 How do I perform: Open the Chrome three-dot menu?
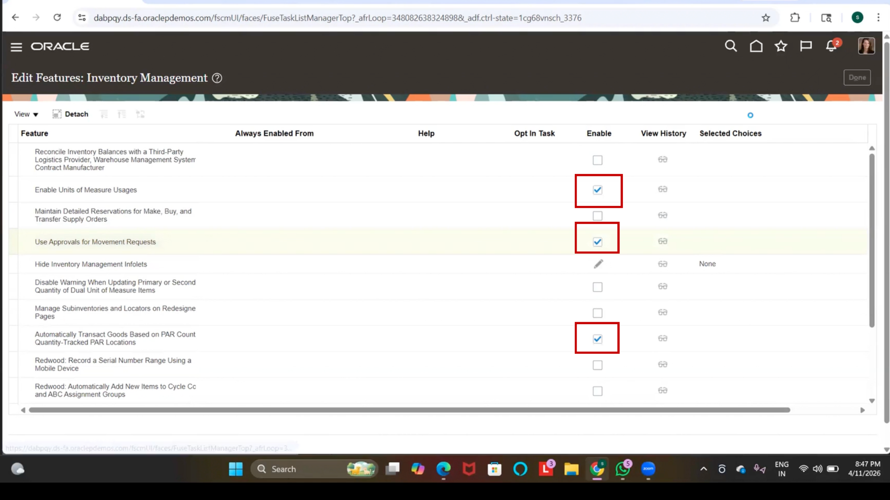coord(878,18)
